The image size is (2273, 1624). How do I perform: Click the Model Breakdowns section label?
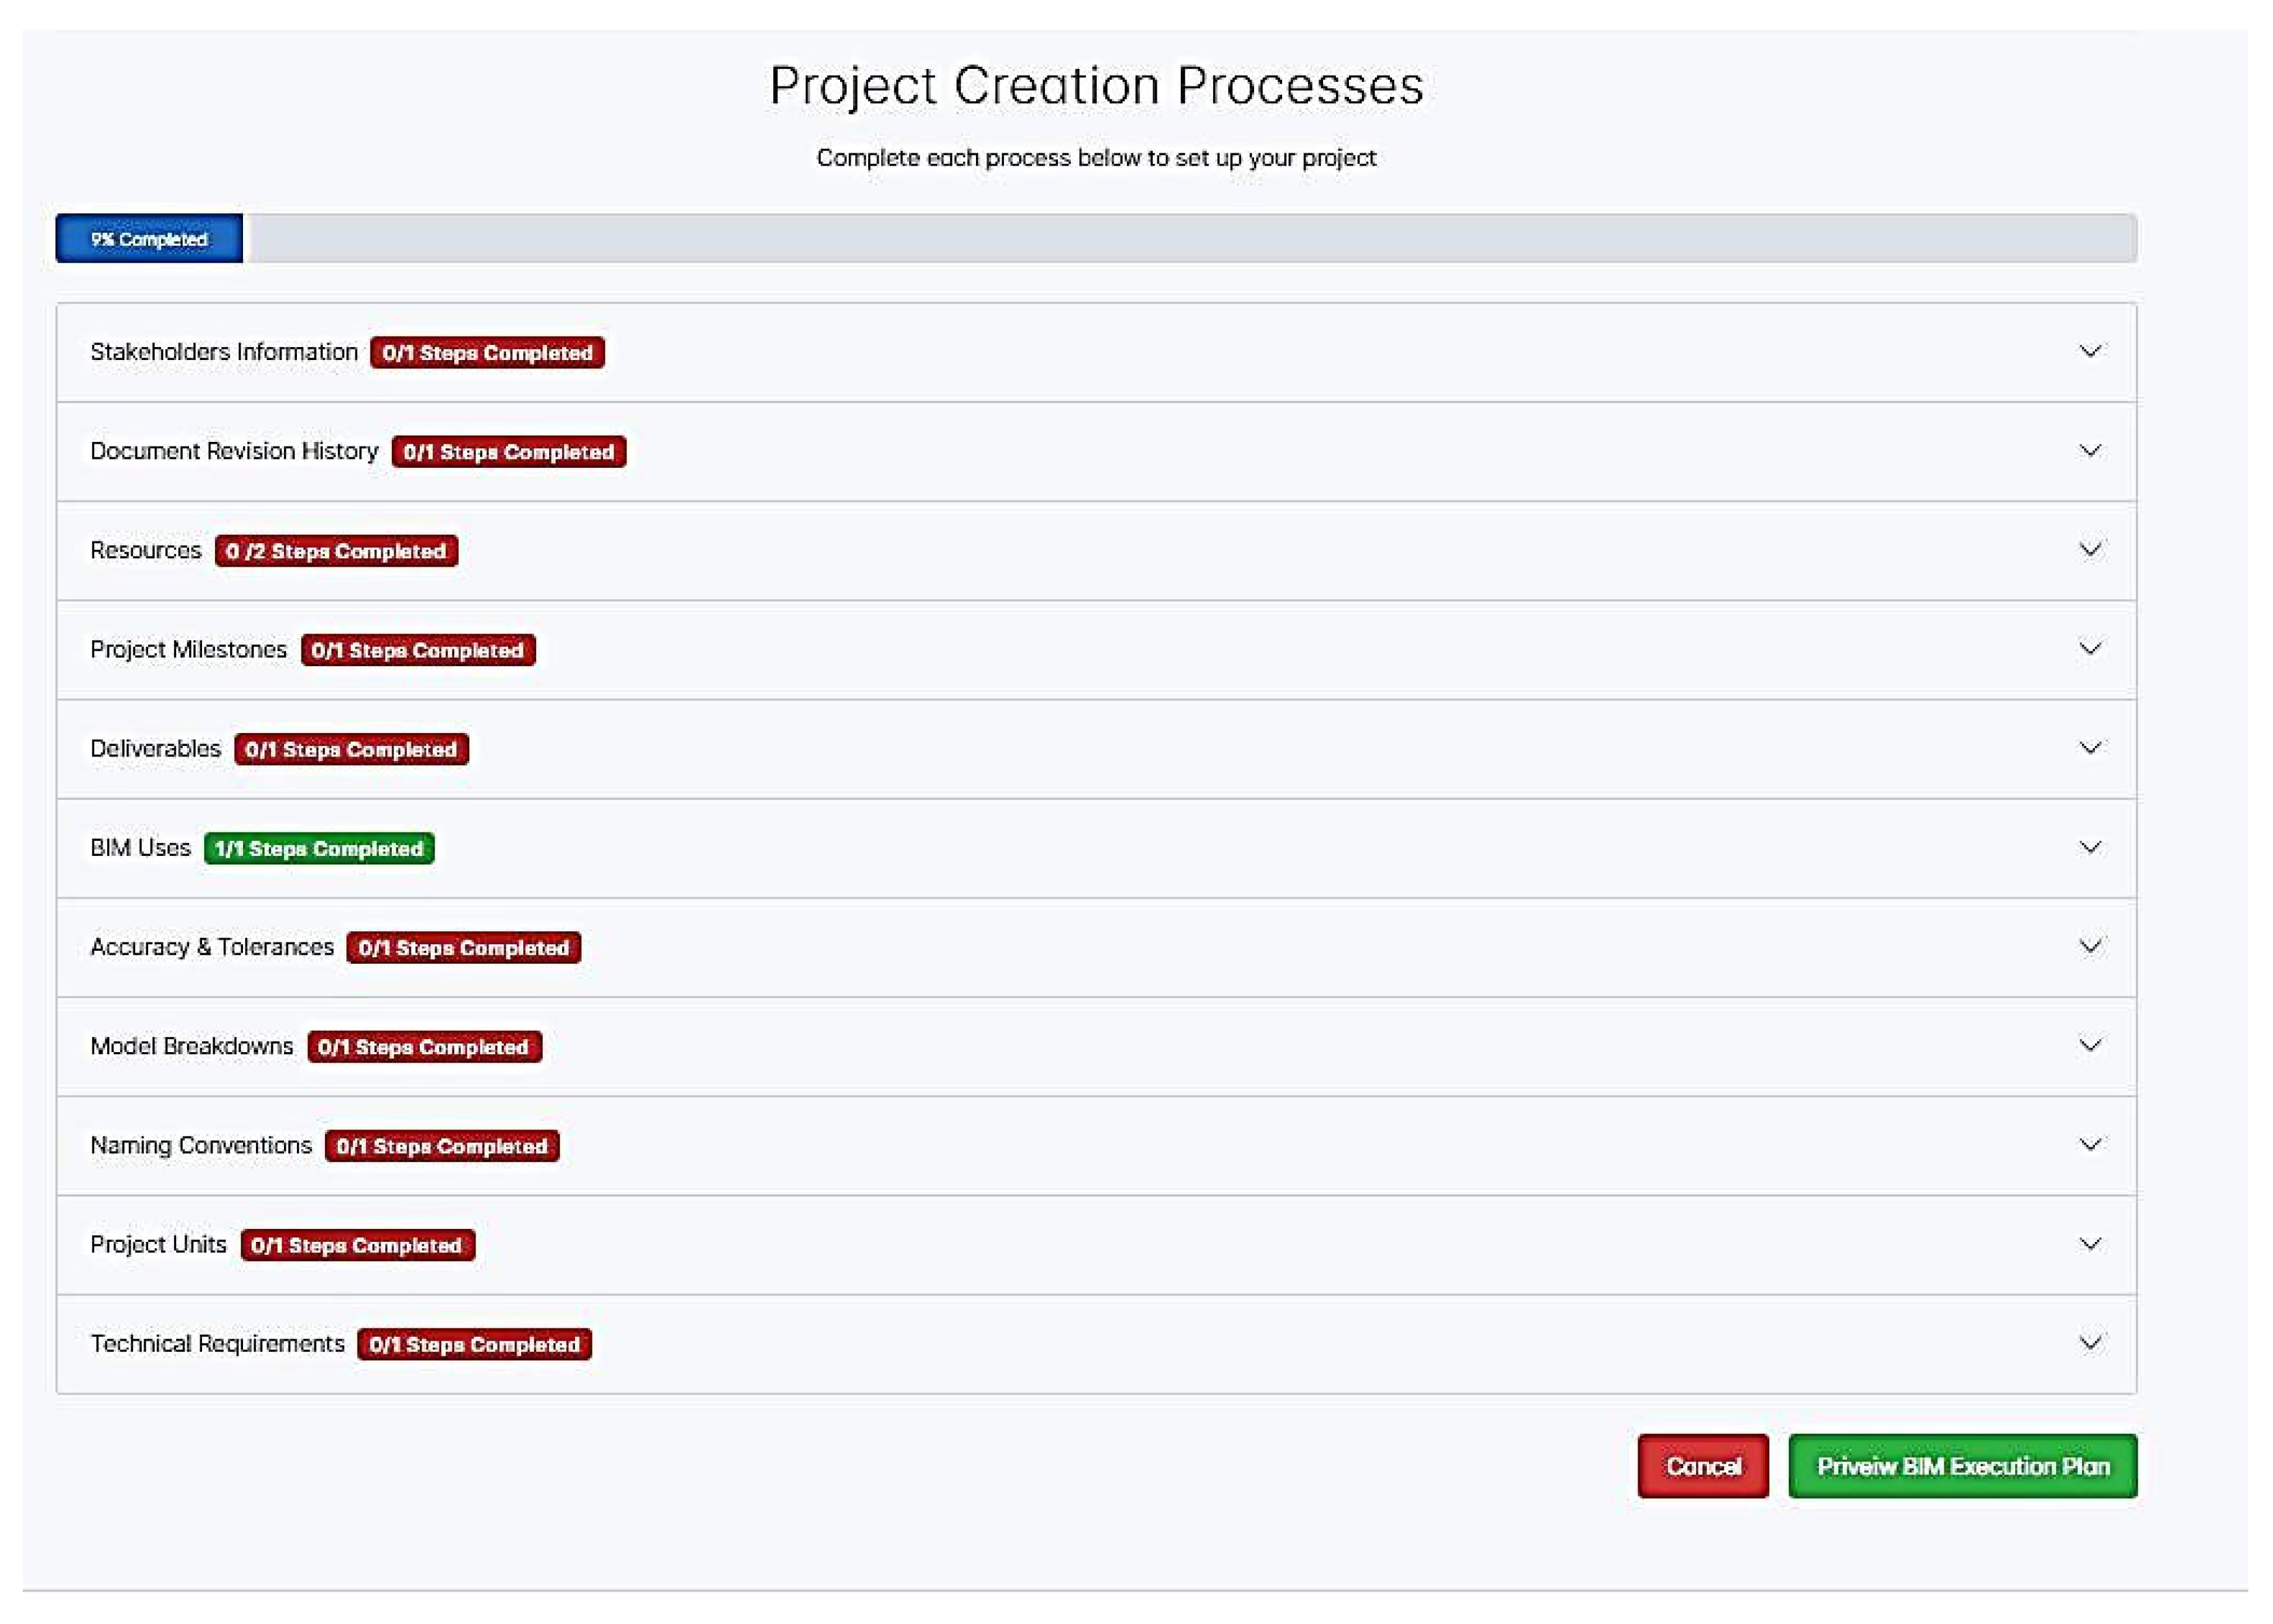(192, 1046)
